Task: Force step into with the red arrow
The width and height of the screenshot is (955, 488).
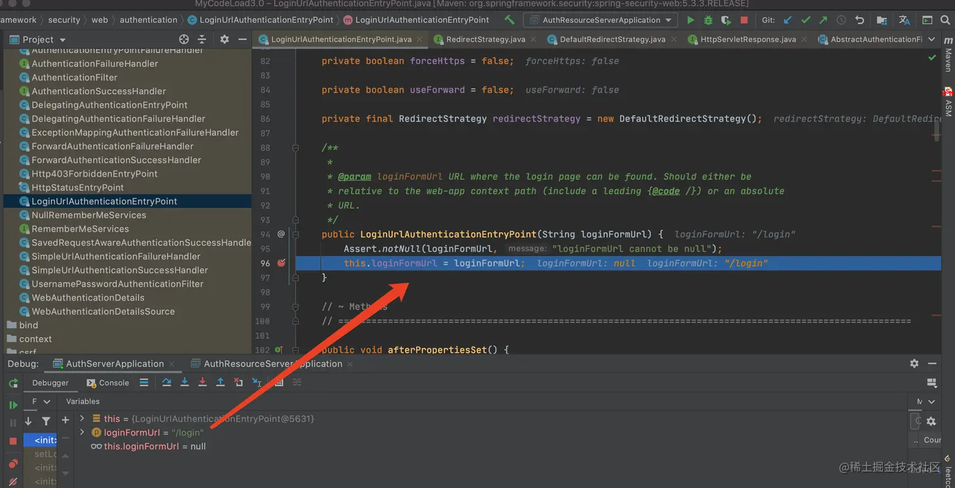Action: coord(202,383)
